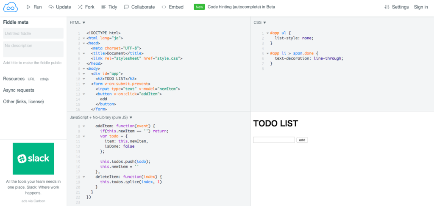Open the Collaborate option

tap(139, 7)
